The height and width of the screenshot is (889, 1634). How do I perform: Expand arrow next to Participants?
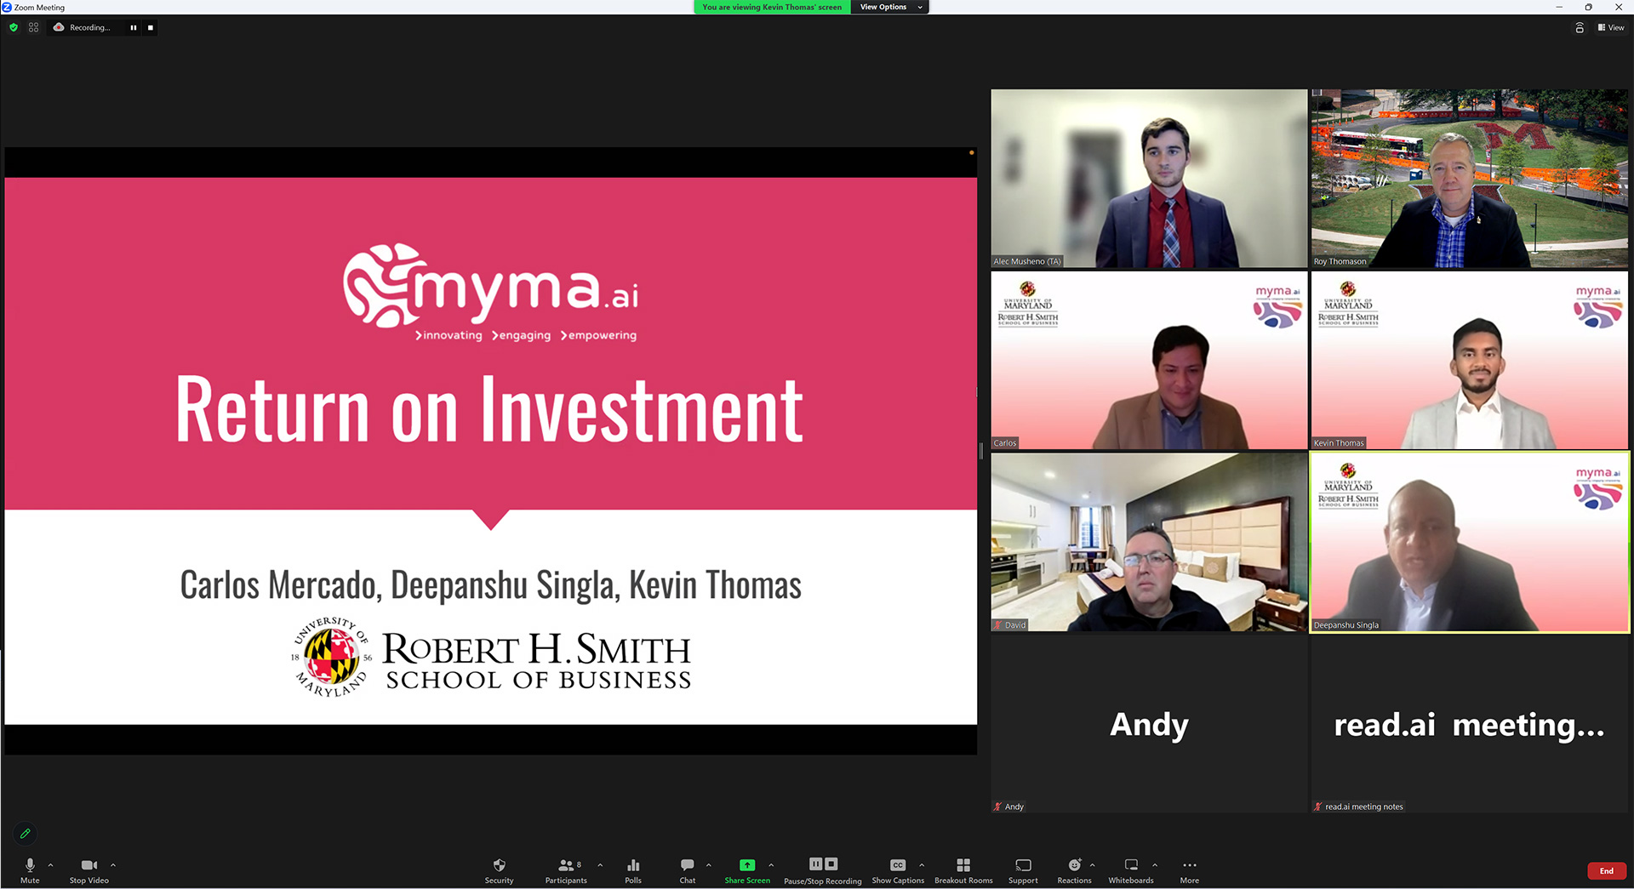(600, 865)
